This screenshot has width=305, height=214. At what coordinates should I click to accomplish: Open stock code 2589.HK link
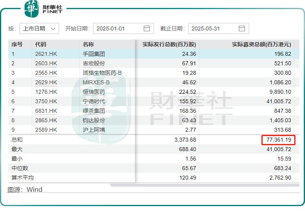tap(46, 130)
